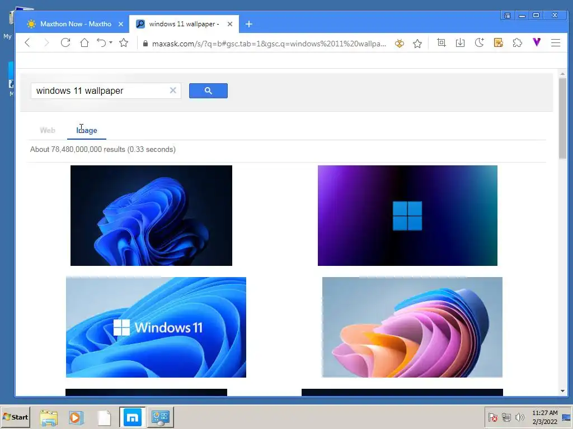Viewport: 573px width, 429px height.
Task: Open the media player taskbar icon
Action: pyautogui.click(x=76, y=417)
